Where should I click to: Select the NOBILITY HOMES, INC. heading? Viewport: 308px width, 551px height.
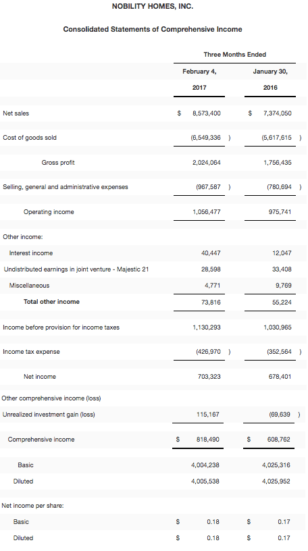(x=153, y=6)
